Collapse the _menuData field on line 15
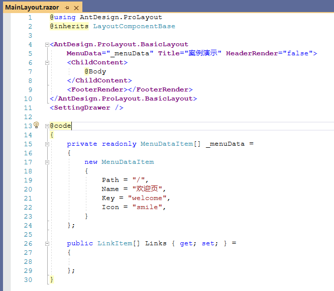This screenshot has width=334, height=291. pyautogui.click(x=47, y=144)
